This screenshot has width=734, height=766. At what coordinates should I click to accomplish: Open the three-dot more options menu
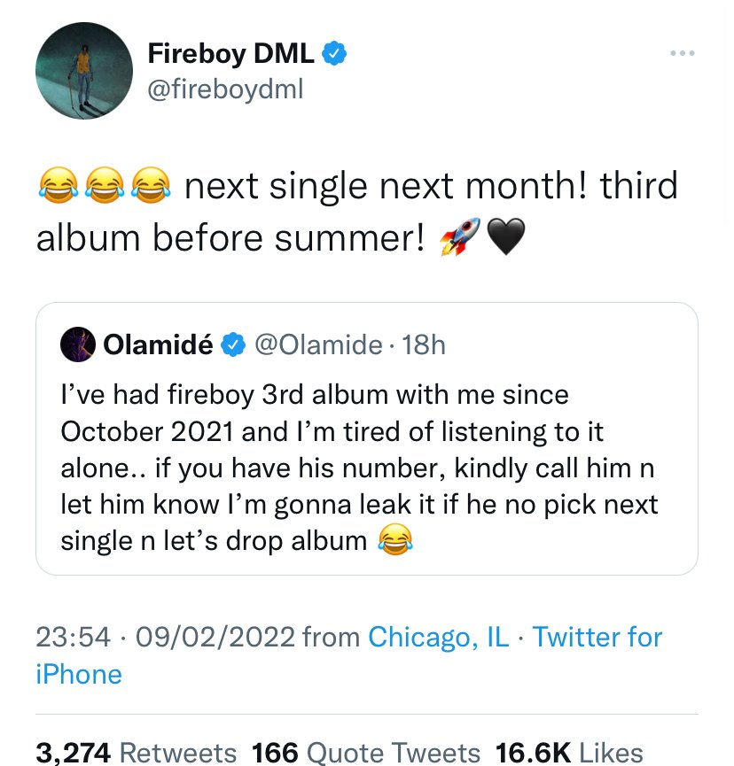pyautogui.click(x=681, y=54)
